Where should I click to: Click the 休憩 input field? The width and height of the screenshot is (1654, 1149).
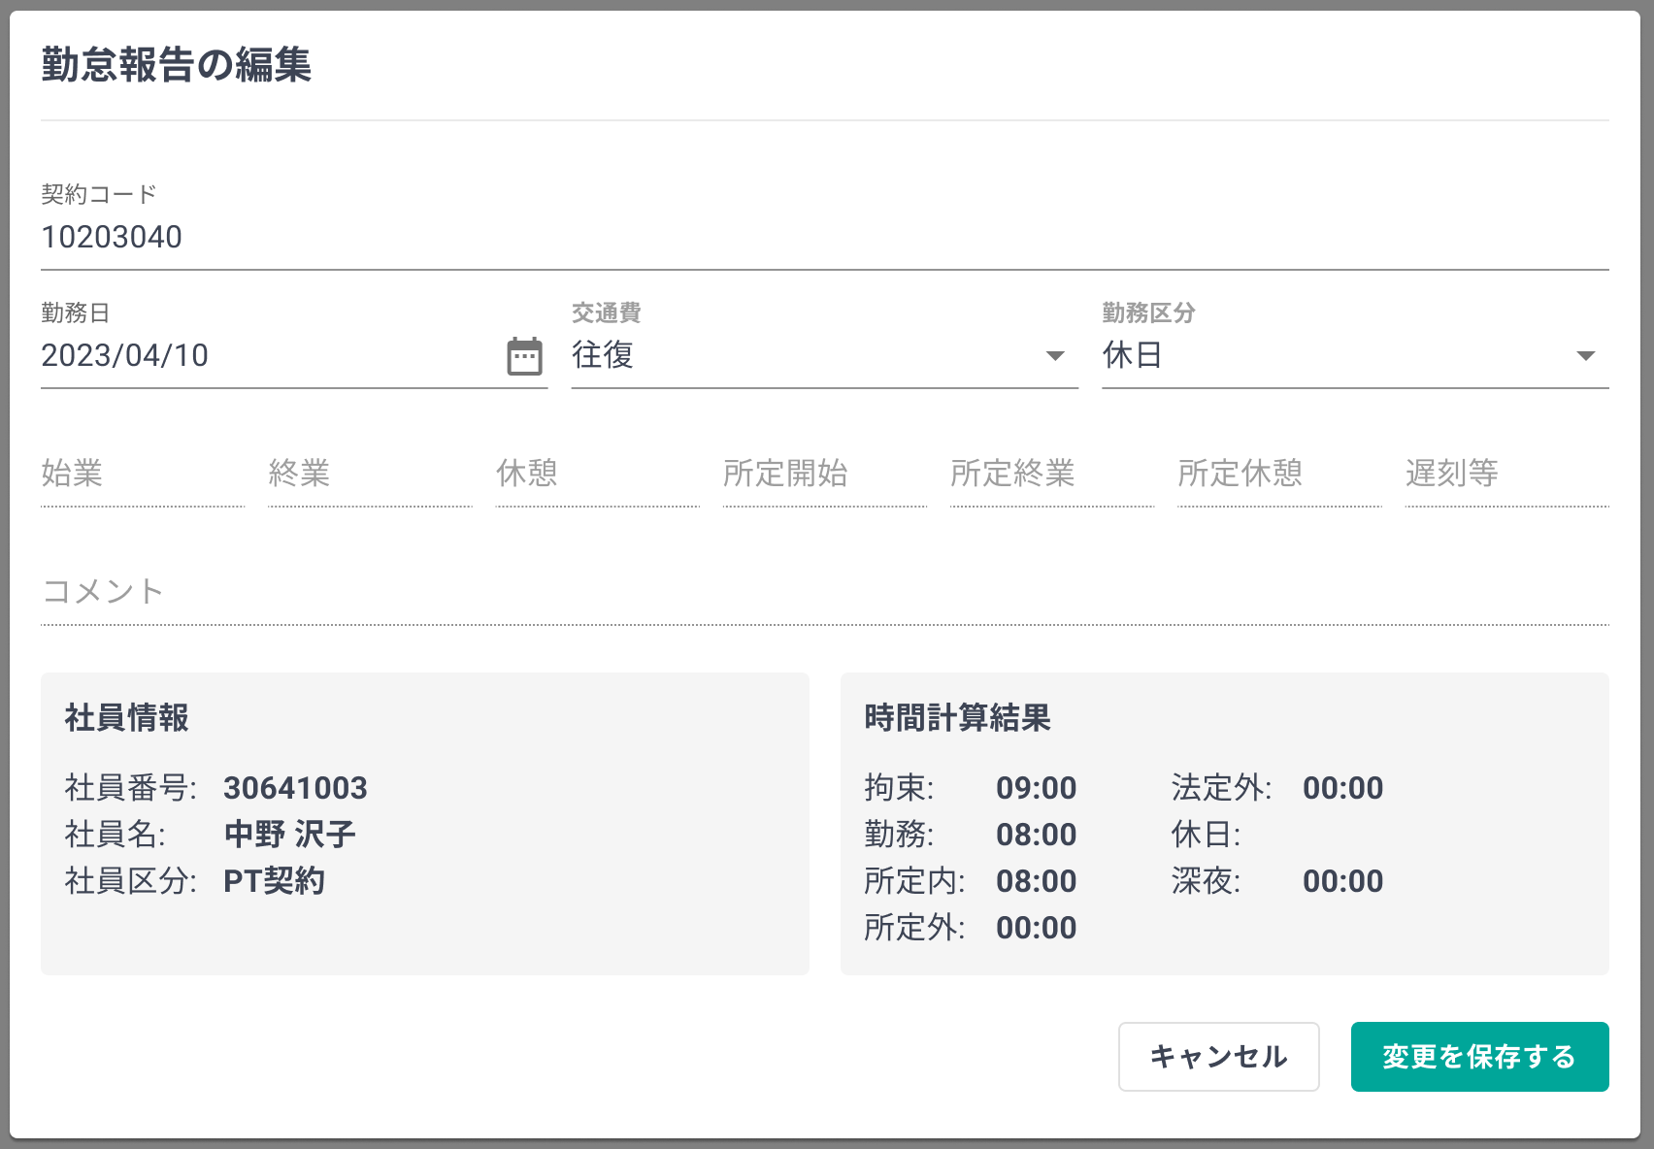point(596,475)
